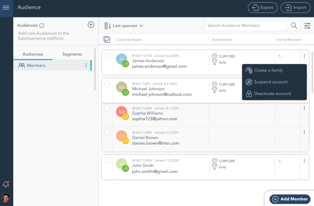
Task: Expand the Last opened sort dropdown
Action: click(128, 26)
